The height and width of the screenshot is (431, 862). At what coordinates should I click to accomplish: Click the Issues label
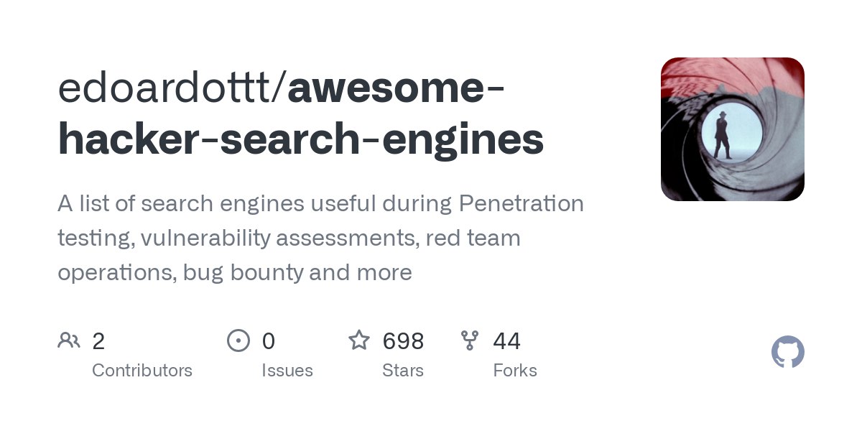pyautogui.click(x=287, y=371)
